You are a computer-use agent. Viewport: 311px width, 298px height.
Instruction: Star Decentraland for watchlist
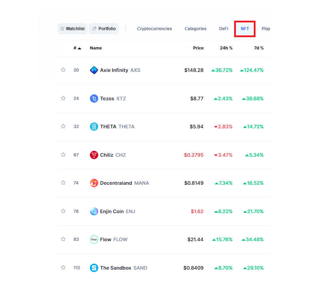point(63,183)
